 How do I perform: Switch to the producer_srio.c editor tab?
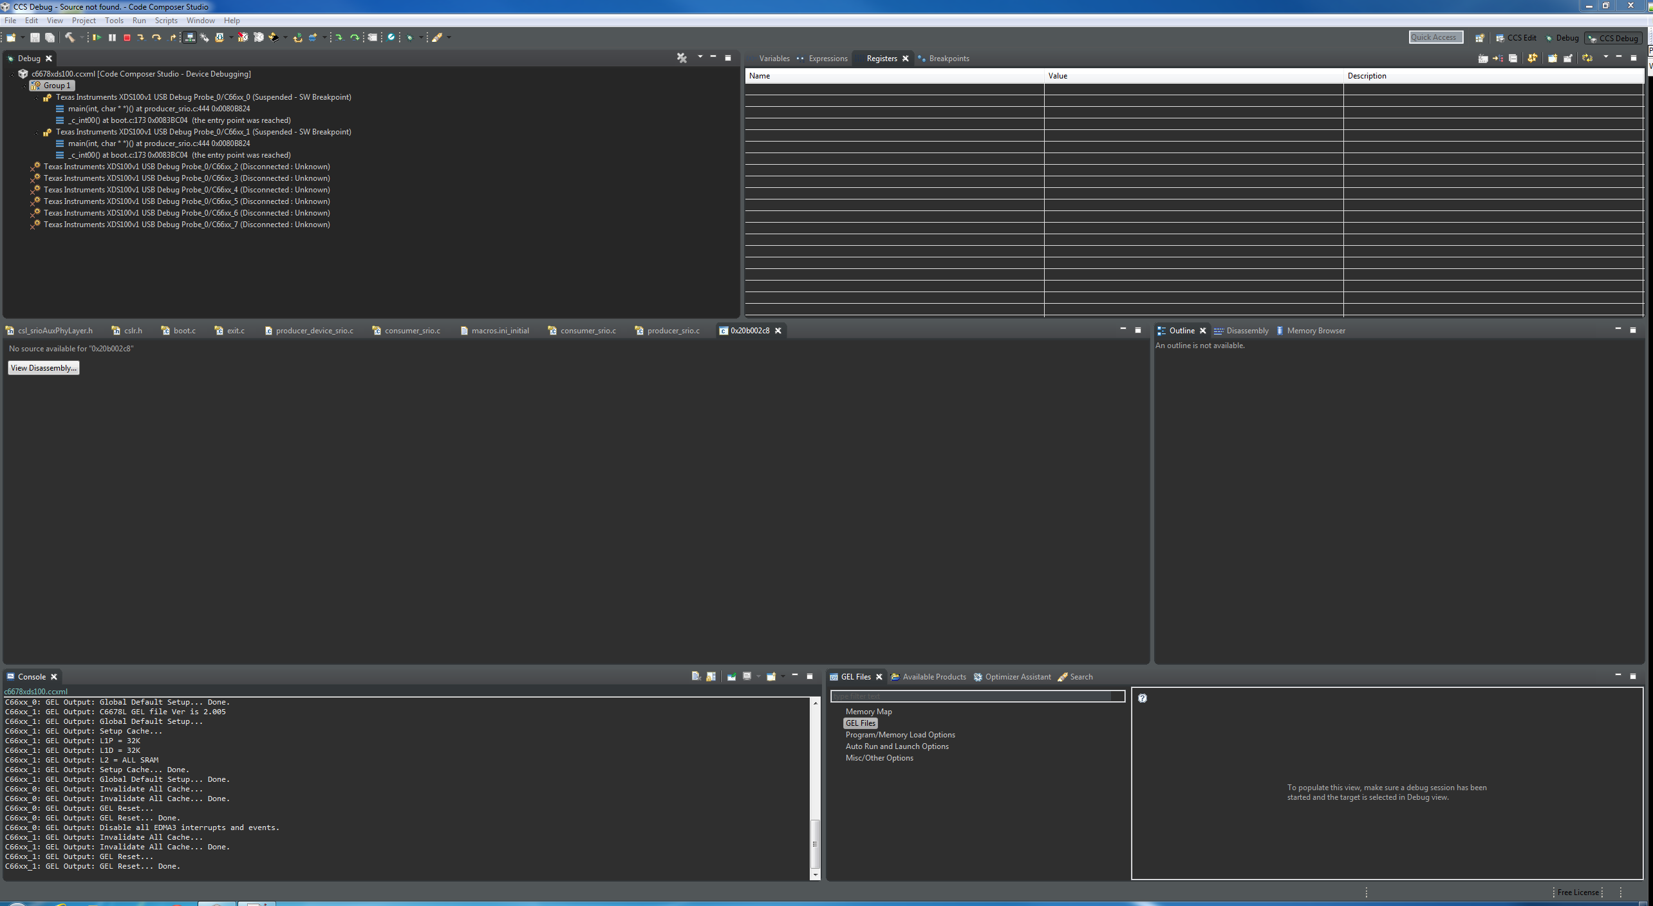(x=673, y=331)
